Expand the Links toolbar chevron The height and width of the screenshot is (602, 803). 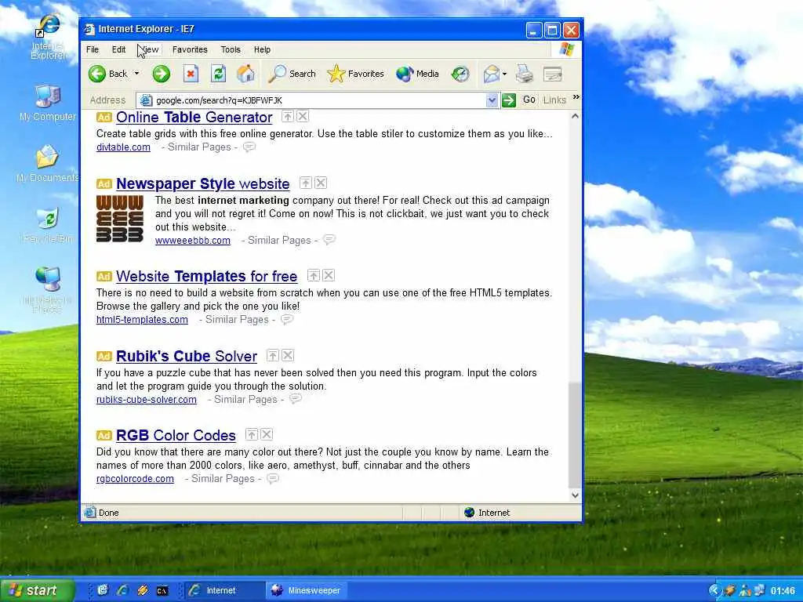pyautogui.click(x=576, y=96)
